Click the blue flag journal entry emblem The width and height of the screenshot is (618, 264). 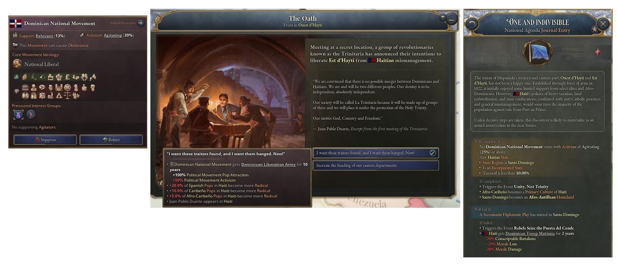click(x=537, y=52)
